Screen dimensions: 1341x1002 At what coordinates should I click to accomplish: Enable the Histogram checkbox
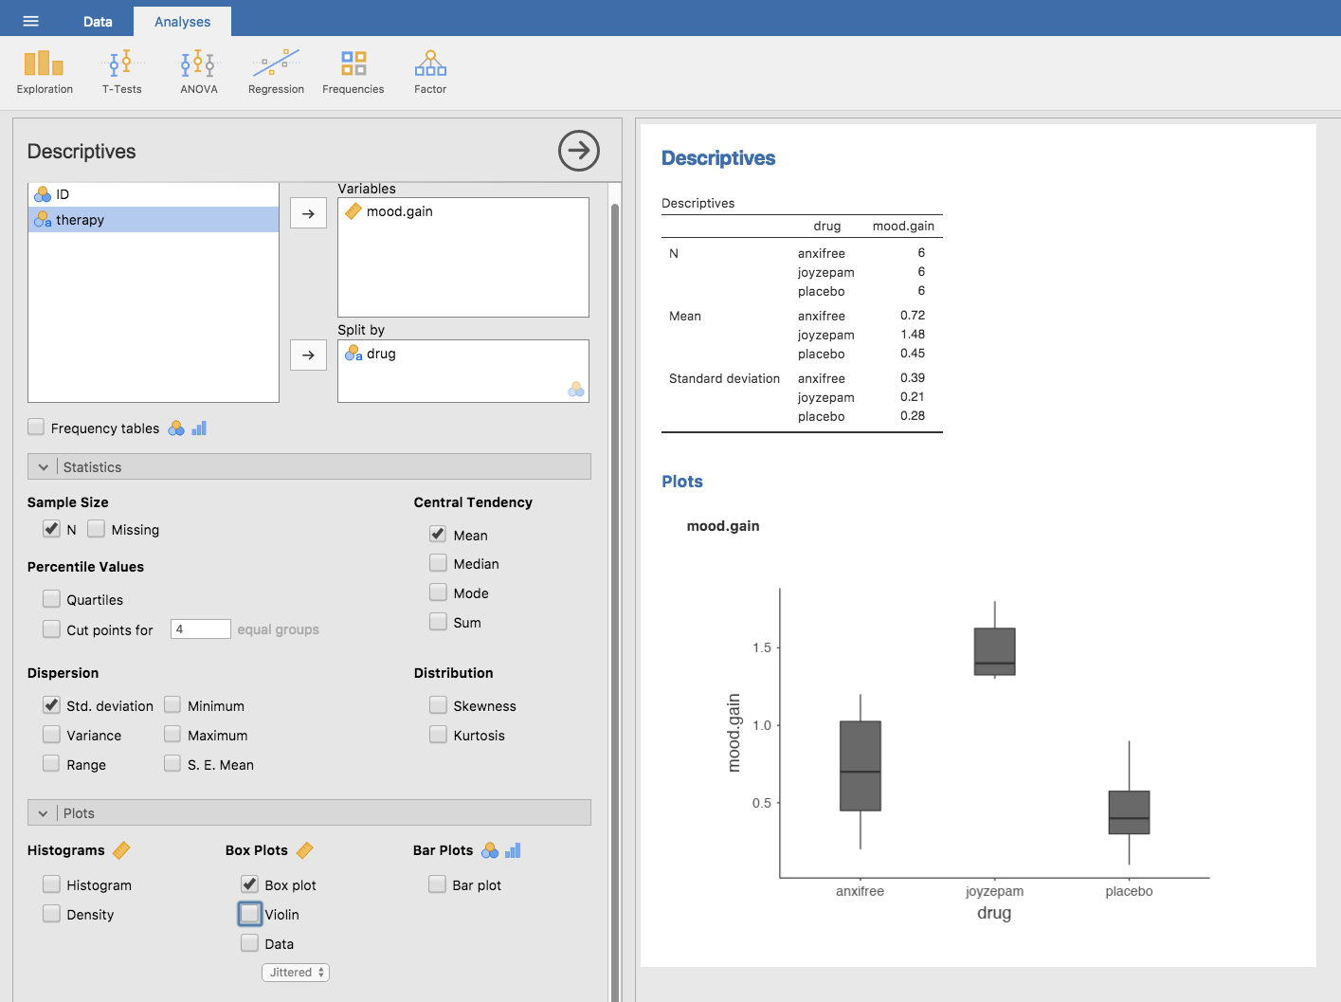(51, 884)
